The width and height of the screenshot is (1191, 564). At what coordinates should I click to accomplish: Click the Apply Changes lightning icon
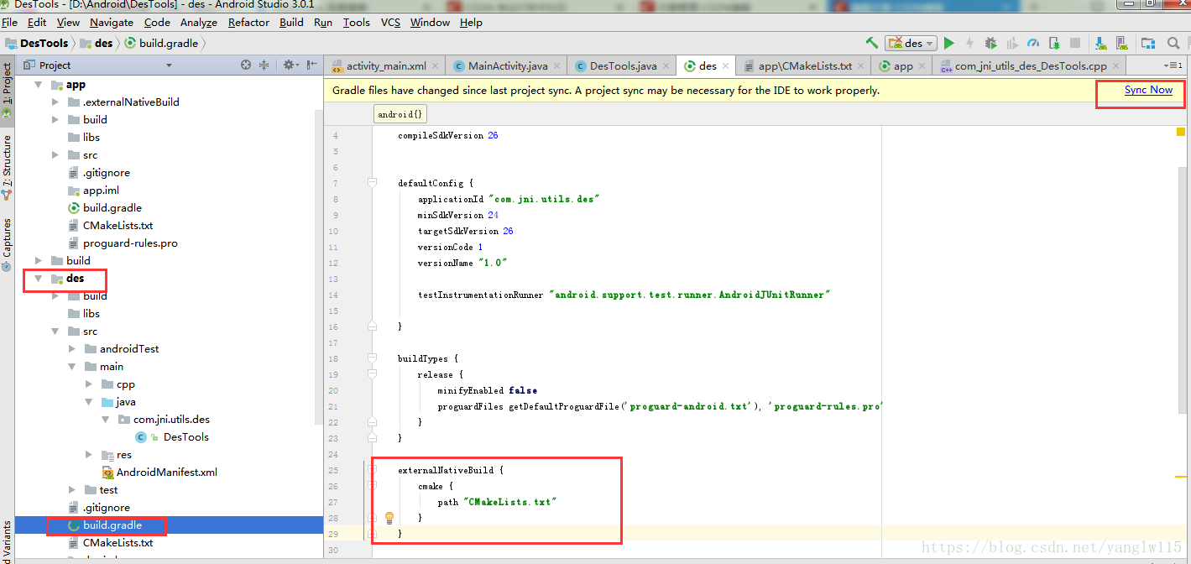[969, 43]
